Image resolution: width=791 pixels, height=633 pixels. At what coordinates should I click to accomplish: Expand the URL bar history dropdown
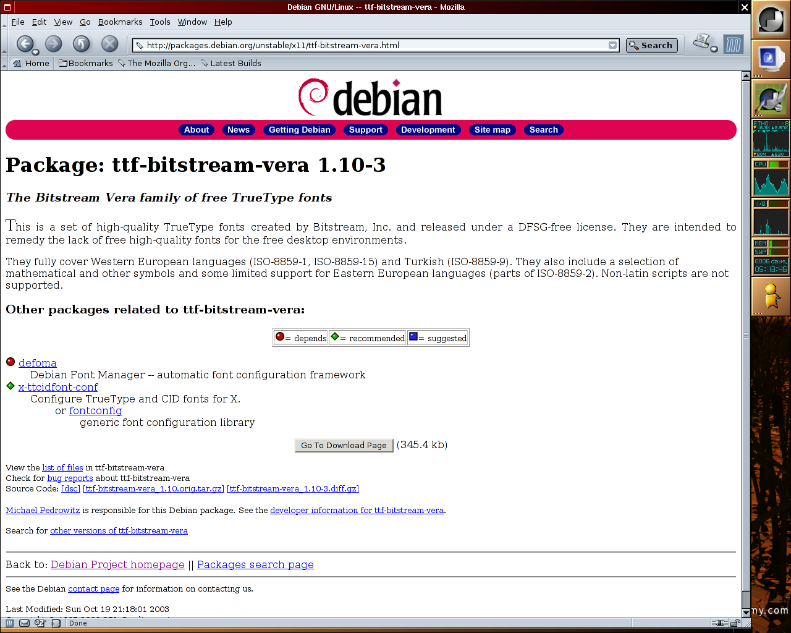(612, 45)
